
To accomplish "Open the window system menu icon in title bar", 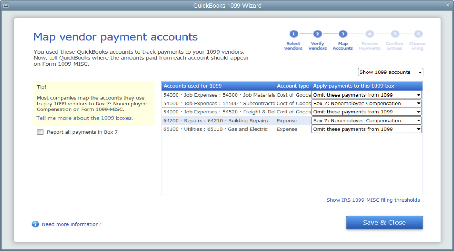I will pyautogui.click(x=6, y=5).
